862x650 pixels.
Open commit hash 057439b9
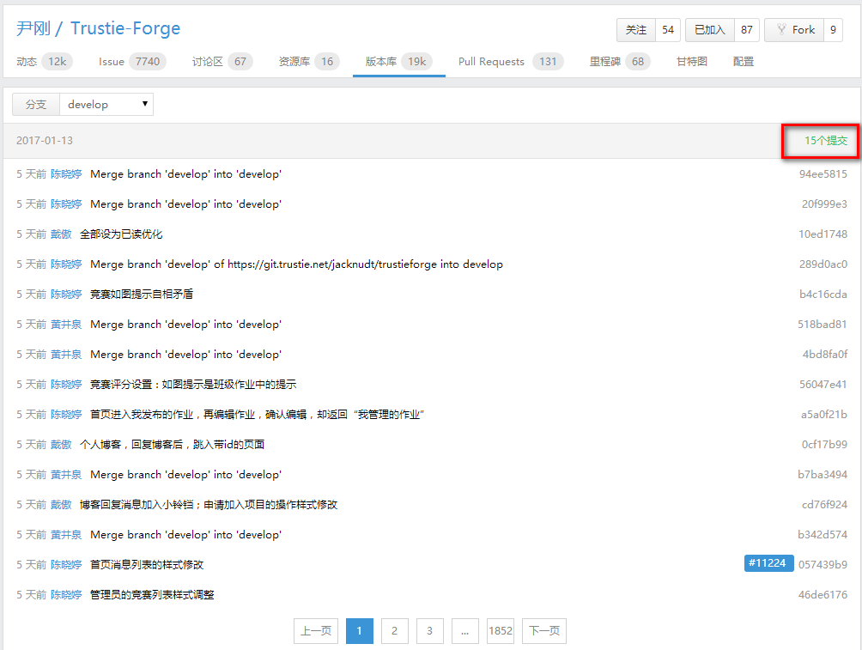823,565
